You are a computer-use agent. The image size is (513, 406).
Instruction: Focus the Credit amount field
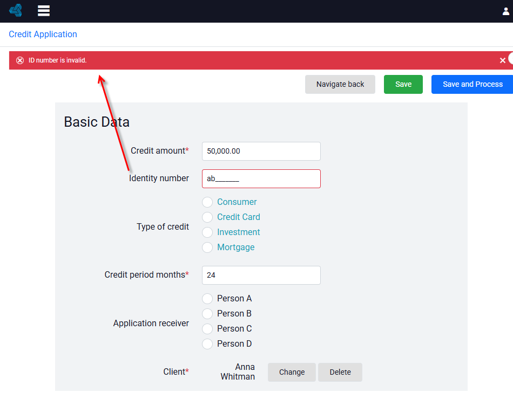(261, 151)
